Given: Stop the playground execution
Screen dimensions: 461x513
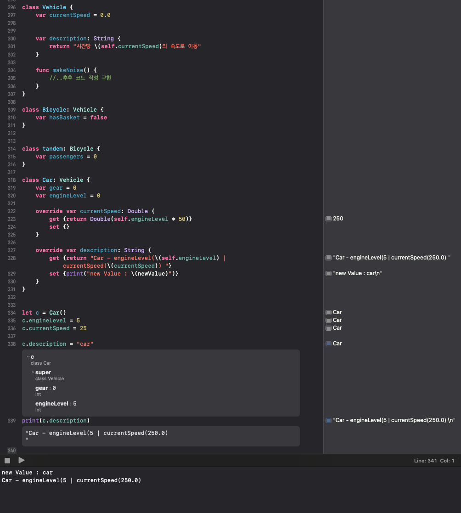Looking at the screenshot, I should [7, 460].
